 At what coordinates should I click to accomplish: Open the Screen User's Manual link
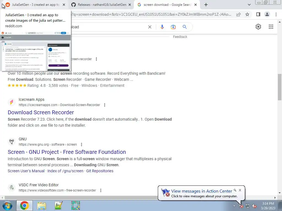(x=26, y=171)
